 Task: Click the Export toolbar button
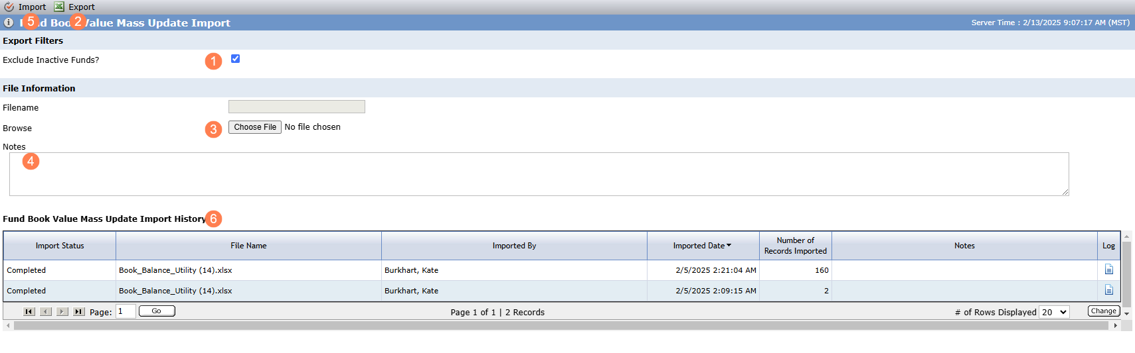[74, 7]
